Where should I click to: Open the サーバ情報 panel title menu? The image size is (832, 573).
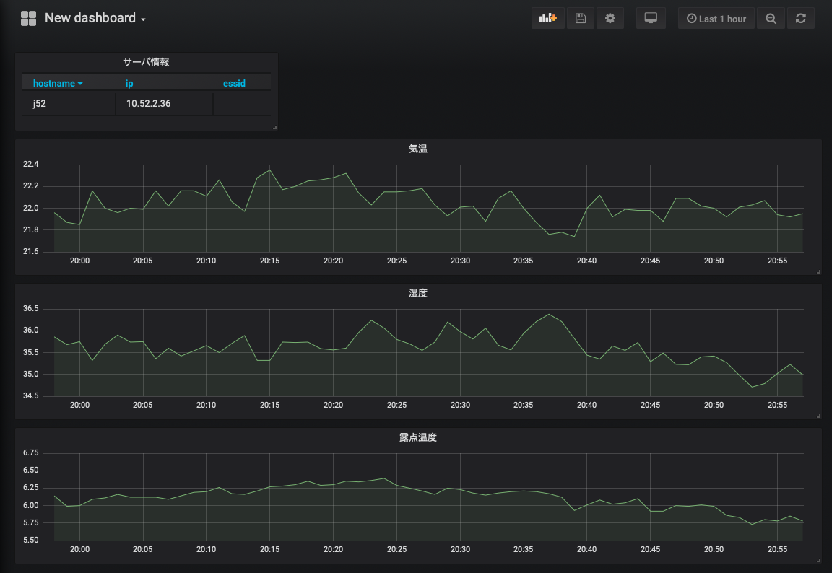tap(146, 62)
